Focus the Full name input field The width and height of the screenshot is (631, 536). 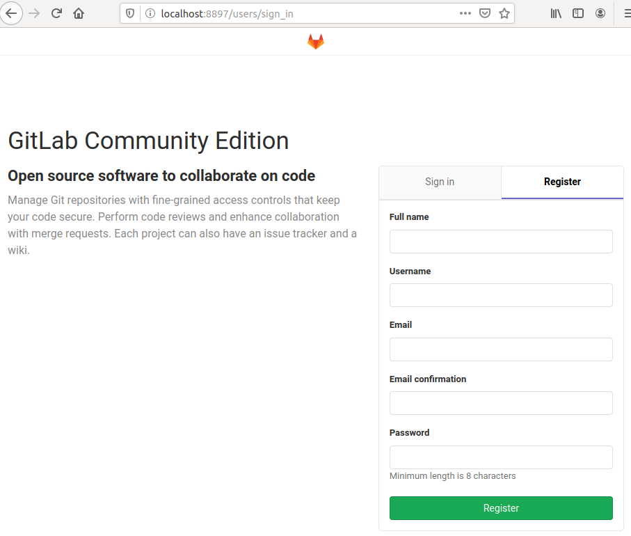coord(501,242)
